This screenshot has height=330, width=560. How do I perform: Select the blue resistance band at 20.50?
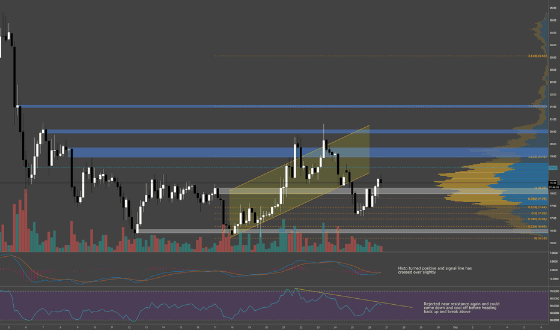[297, 131]
